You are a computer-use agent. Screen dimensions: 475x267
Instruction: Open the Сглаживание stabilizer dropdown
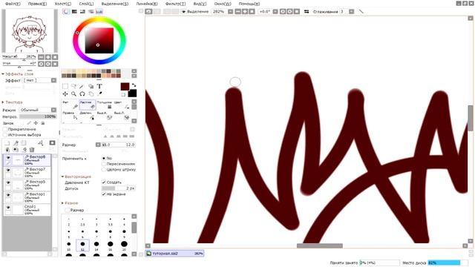pyautogui.click(x=351, y=12)
